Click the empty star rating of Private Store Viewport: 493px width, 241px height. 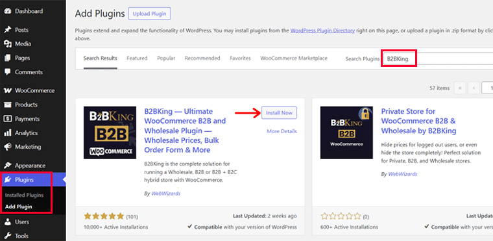(x=341, y=216)
